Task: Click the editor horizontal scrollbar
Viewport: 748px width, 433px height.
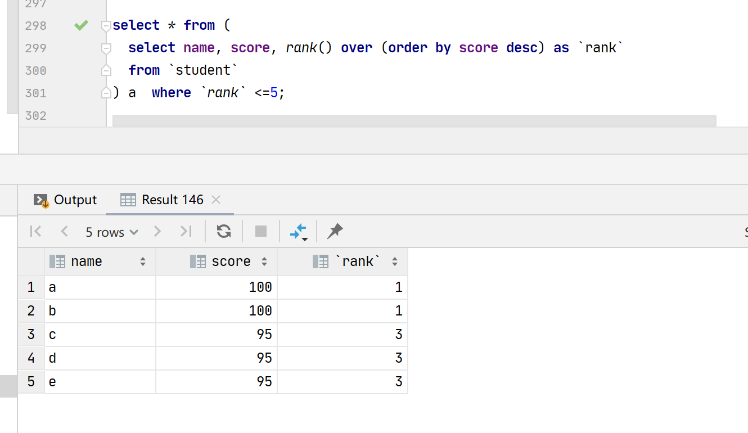Action: coord(414,121)
